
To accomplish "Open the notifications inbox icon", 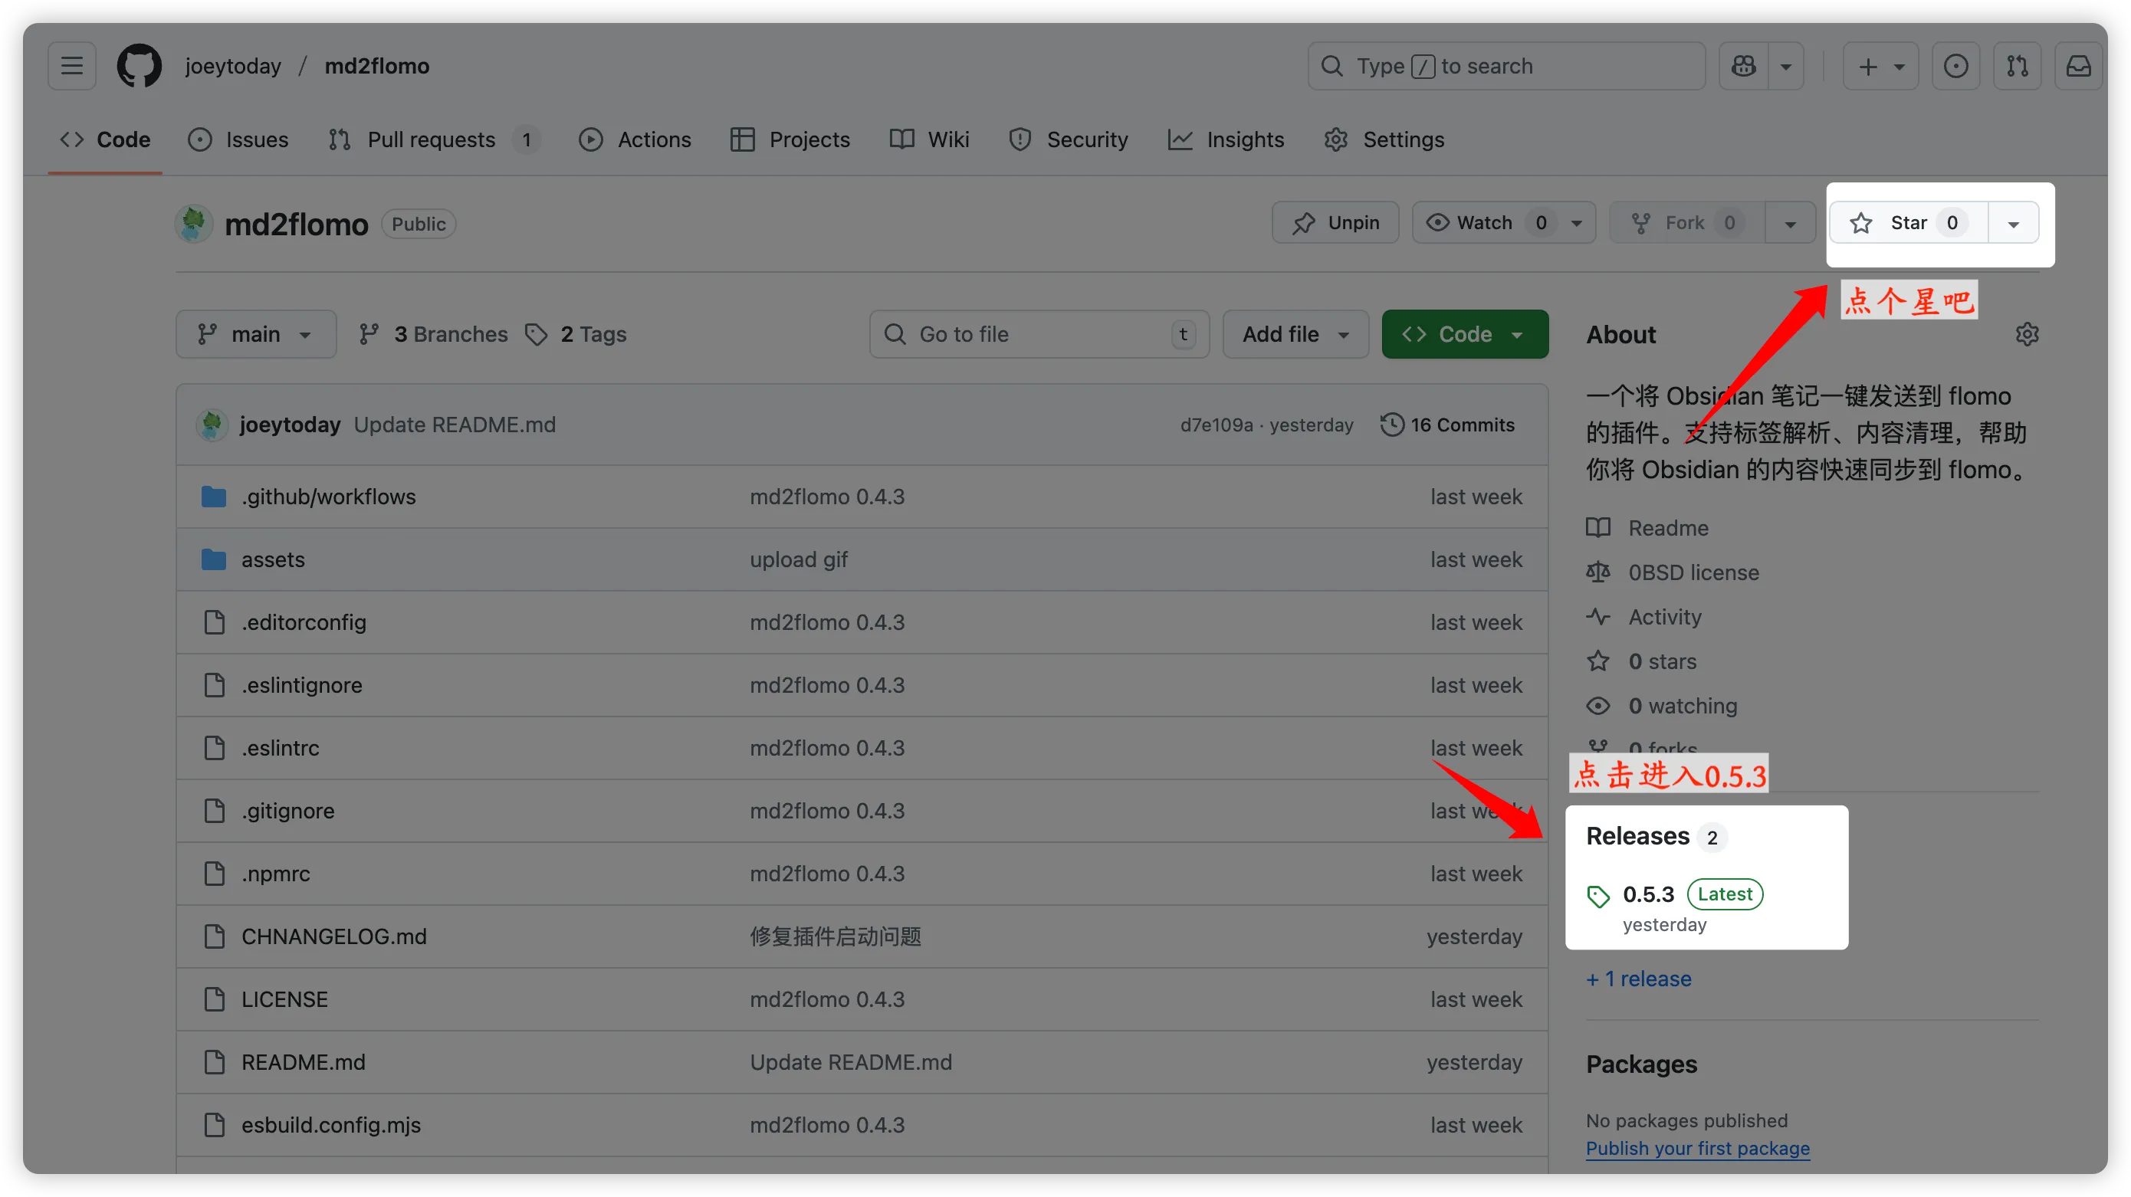I will point(2078,66).
